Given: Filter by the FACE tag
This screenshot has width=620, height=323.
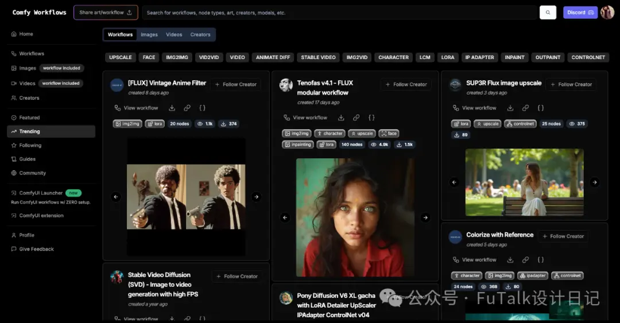Looking at the screenshot, I should [149, 57].
